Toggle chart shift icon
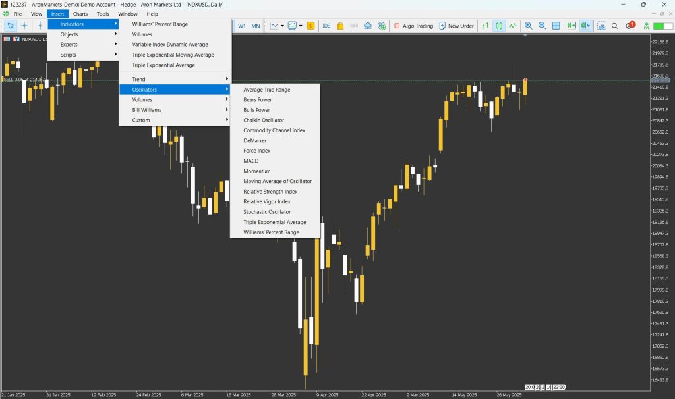675x399 pixels. click(x=585, y=26)
